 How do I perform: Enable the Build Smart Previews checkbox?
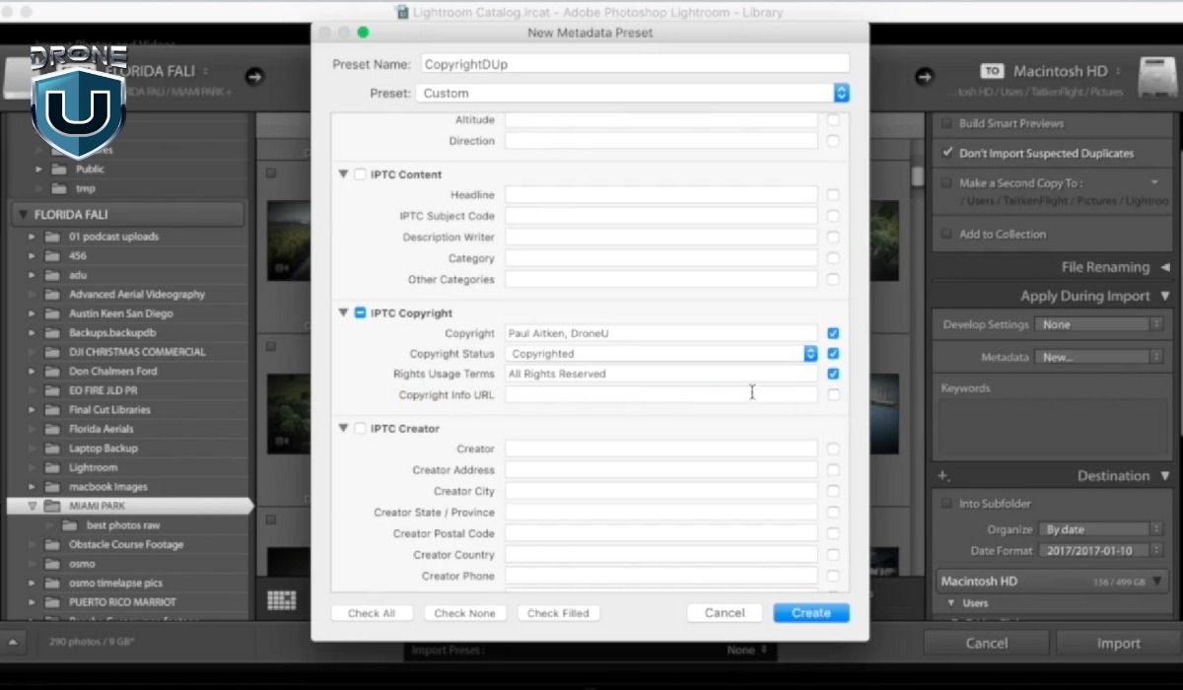947,124
